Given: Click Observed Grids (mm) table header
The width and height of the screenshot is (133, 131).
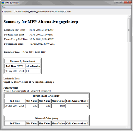Looking at the screenshot, I should [47, 119].
